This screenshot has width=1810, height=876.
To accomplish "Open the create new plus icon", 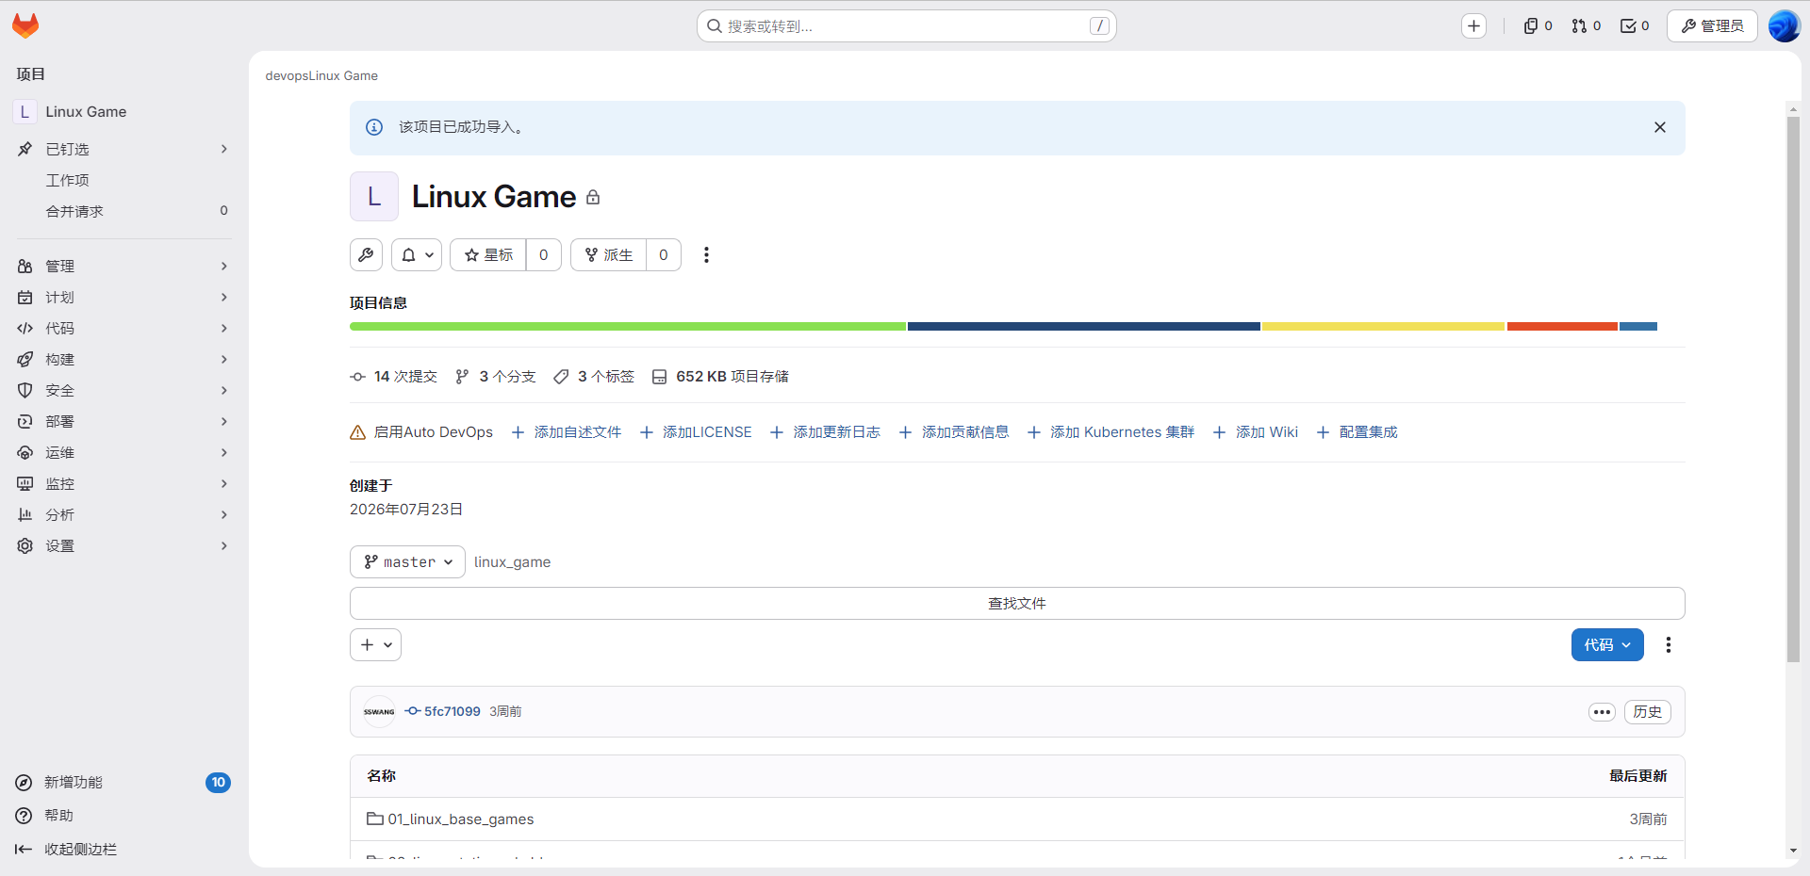I will pos(1474,26).
